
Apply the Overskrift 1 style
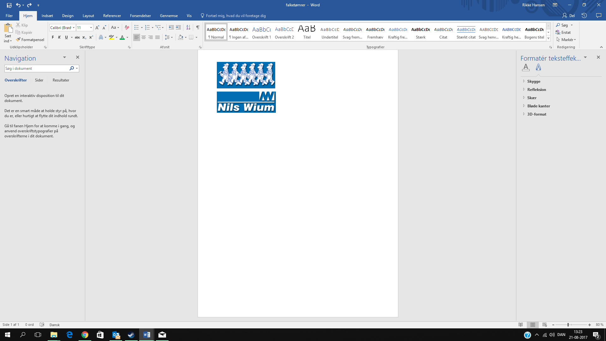coord(262,32)
